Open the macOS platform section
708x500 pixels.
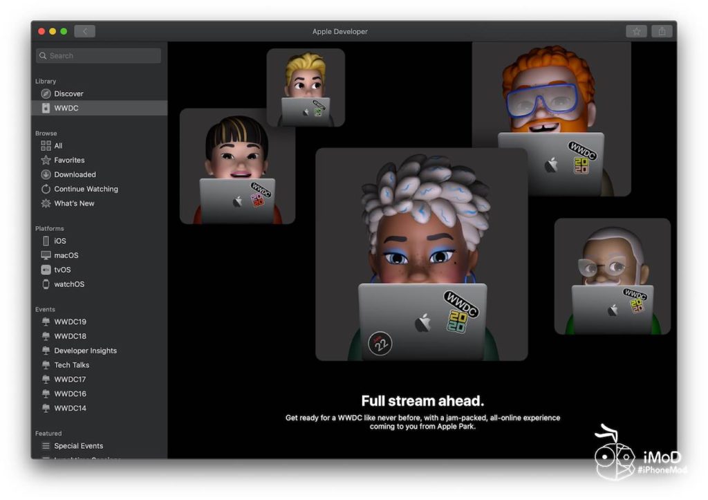[x=66, y=255]
